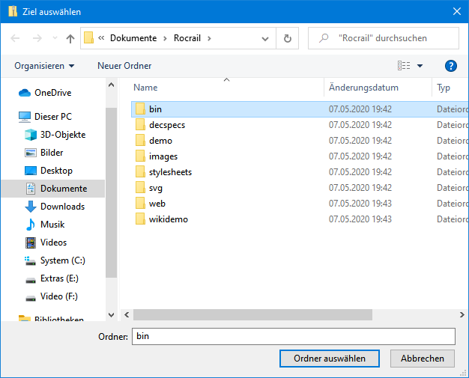Select the Musik note icon in sidebar
The image size is (469, 378).
coord(31,225)
